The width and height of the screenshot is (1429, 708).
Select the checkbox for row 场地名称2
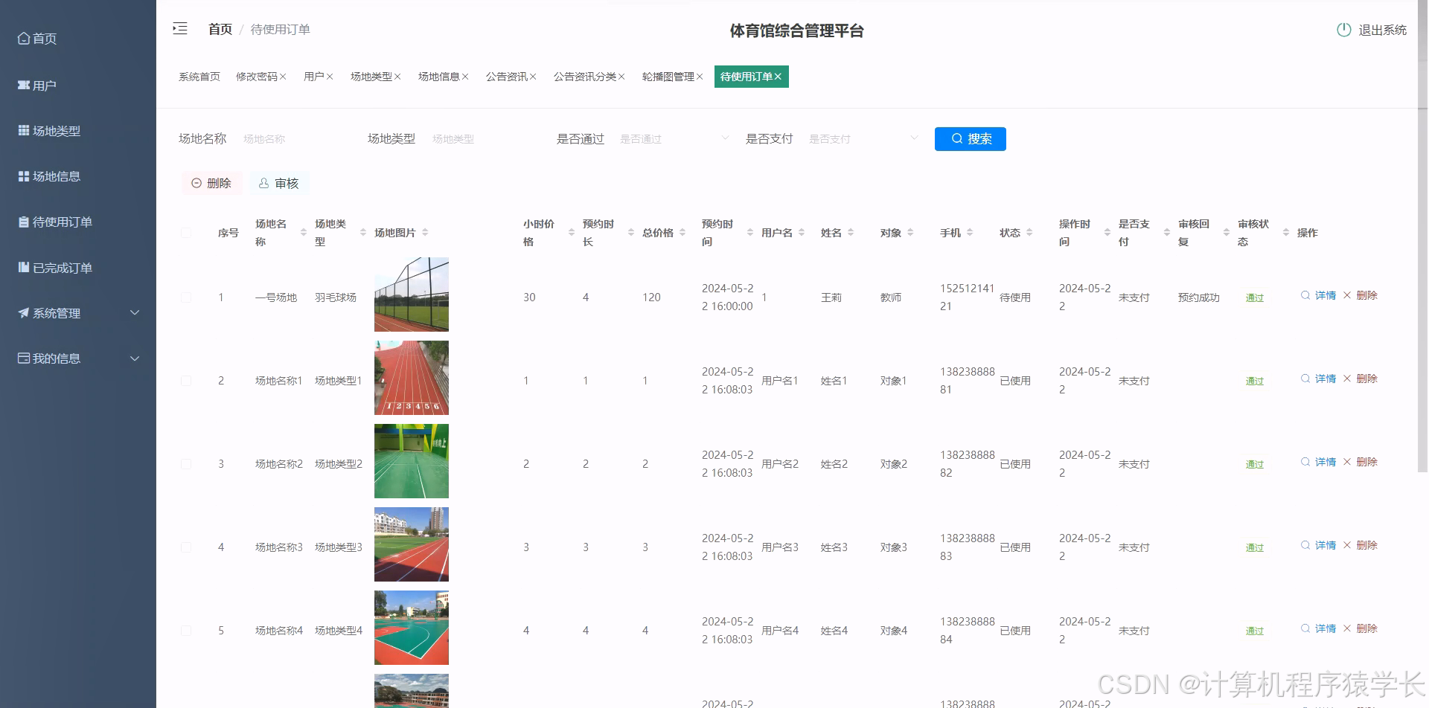coord(186,464)
